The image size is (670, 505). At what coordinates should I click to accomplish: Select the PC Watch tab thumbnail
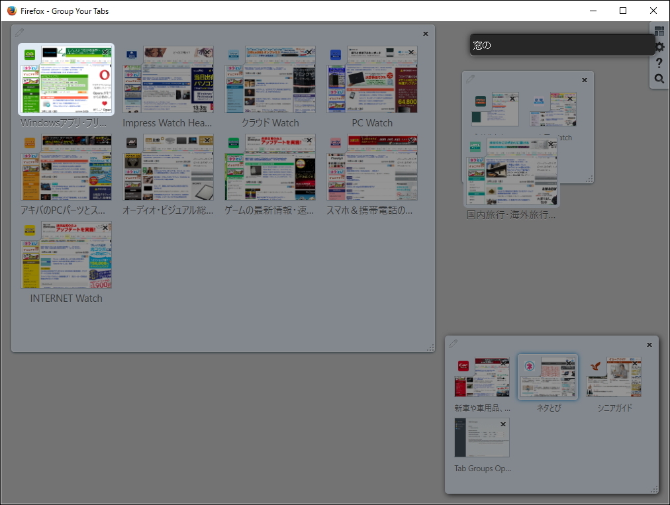coord(372,79)
